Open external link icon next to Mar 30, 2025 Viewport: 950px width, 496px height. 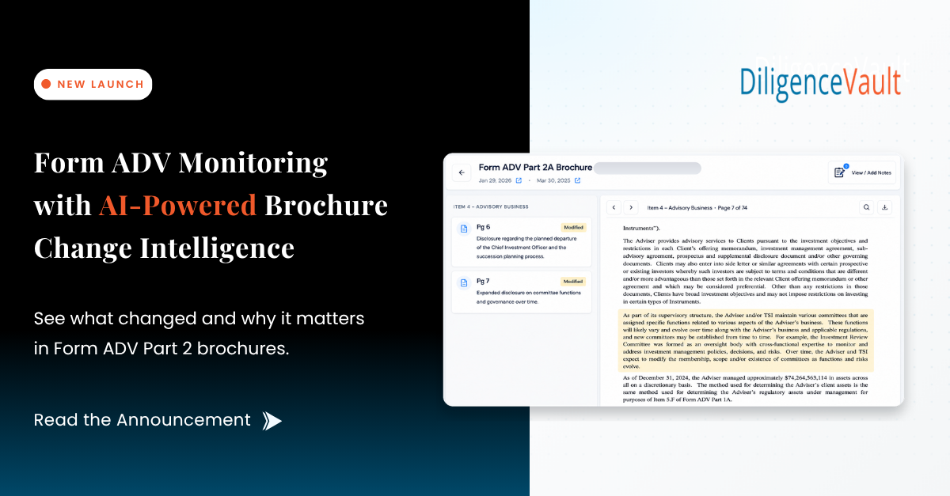[x=578, y=180]
